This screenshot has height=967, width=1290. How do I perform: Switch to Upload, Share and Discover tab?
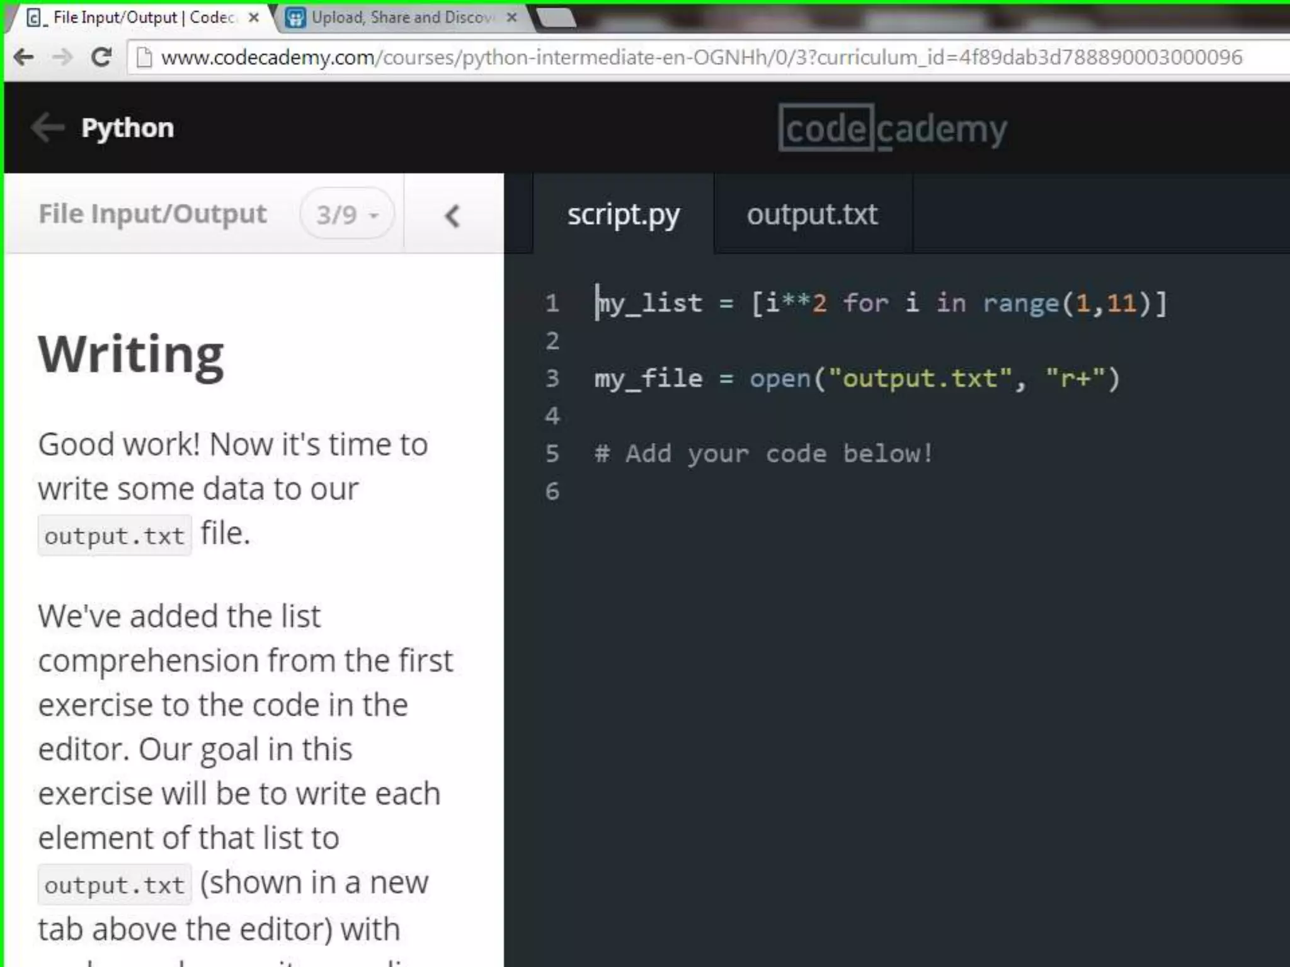tap(402, 18)
